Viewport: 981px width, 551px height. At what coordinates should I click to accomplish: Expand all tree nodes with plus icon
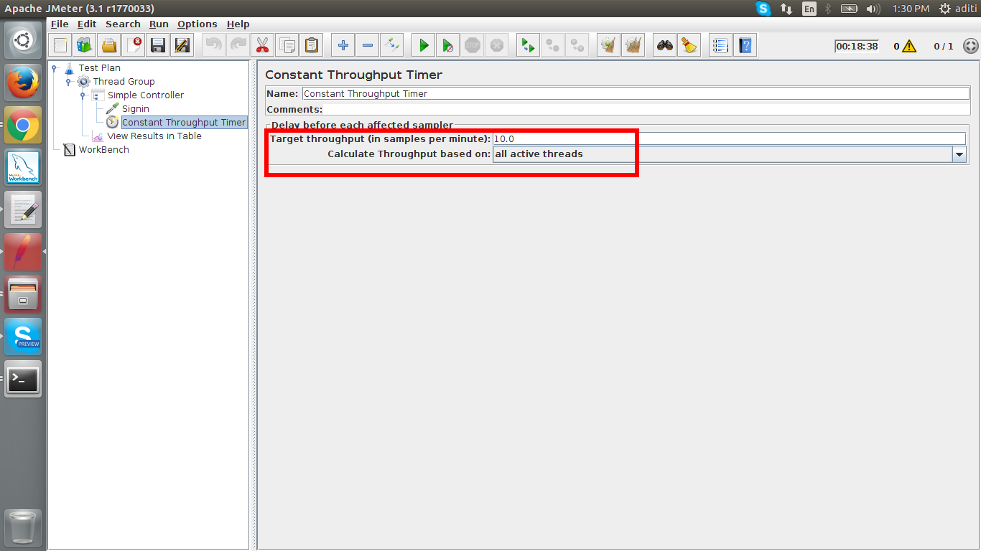(x=343, y=46)
